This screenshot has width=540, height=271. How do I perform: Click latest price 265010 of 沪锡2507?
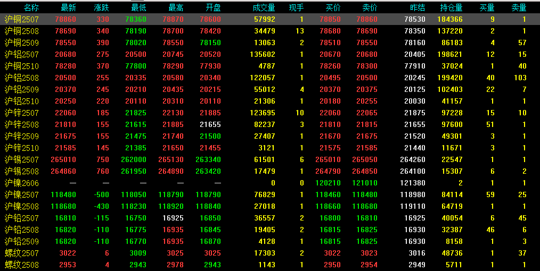[x=63, y=160]
